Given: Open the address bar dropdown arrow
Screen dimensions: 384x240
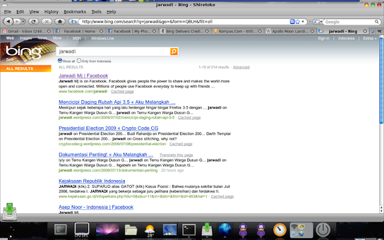Looking at the screenshot, I should coord(303,22).
